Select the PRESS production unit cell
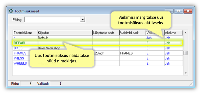Screen dimensions: 201x94 pos(25,58)
